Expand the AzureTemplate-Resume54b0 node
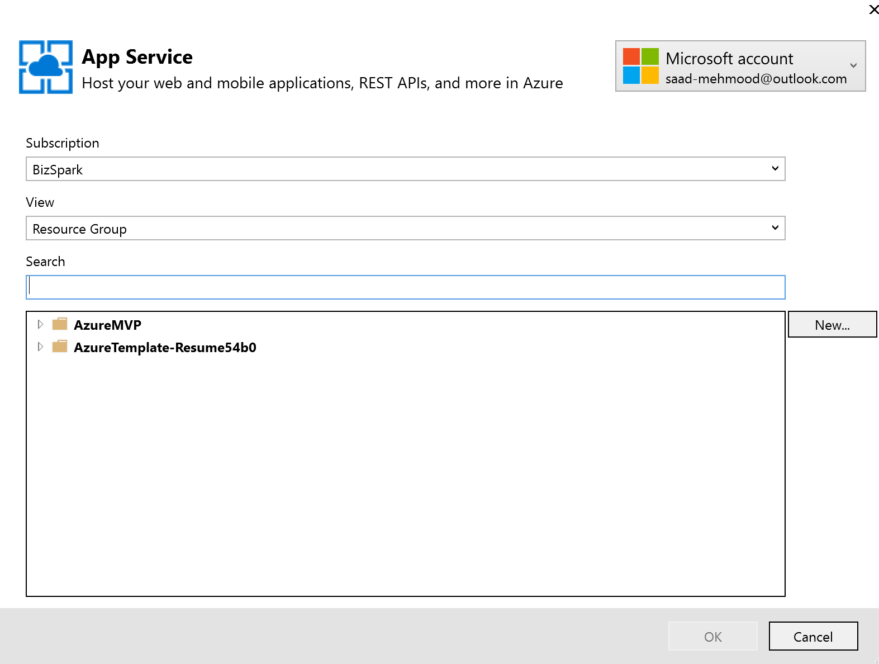This screenshot has height=664, width=879. point(40,347)
